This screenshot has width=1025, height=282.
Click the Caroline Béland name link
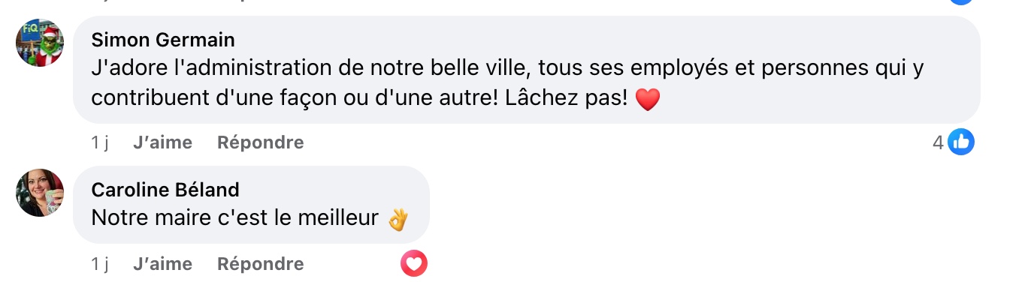coord(165,190)
